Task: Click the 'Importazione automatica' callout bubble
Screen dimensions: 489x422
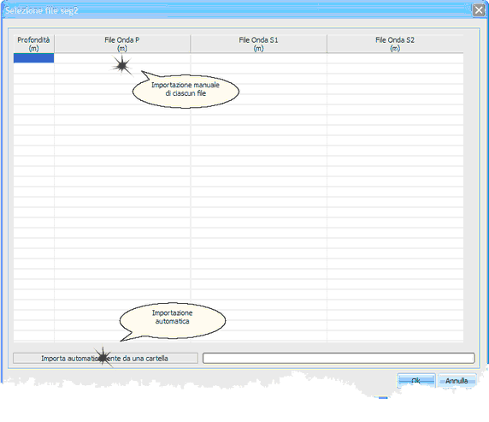Action: click(x=173, y=320)
